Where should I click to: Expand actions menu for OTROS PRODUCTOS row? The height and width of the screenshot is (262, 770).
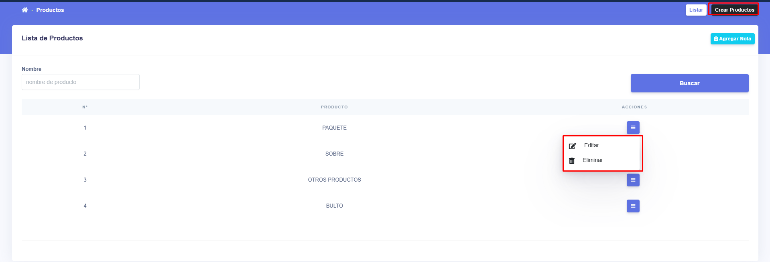pyautogui.click(x=633, y=180)
